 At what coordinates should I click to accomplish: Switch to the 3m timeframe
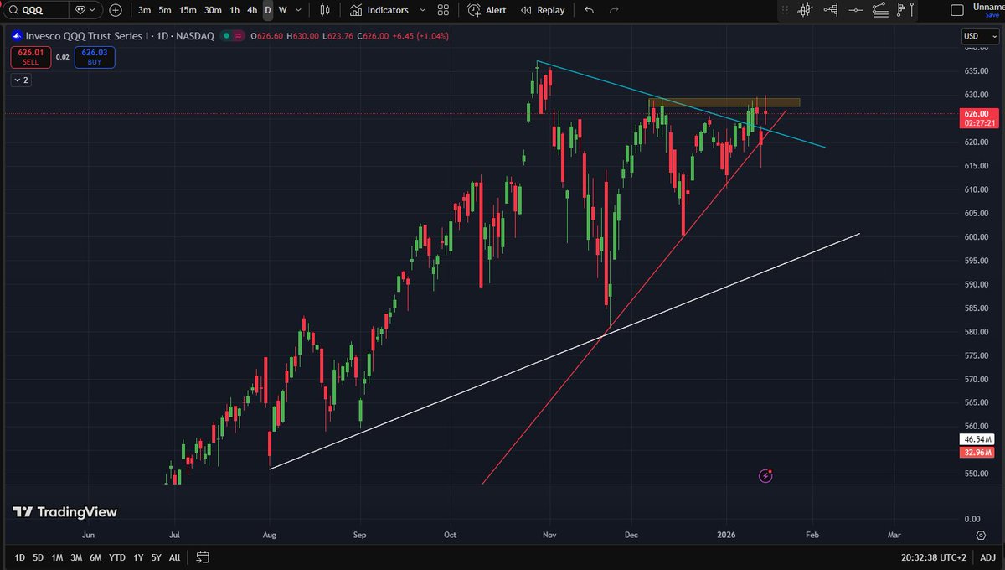(145, 10)
